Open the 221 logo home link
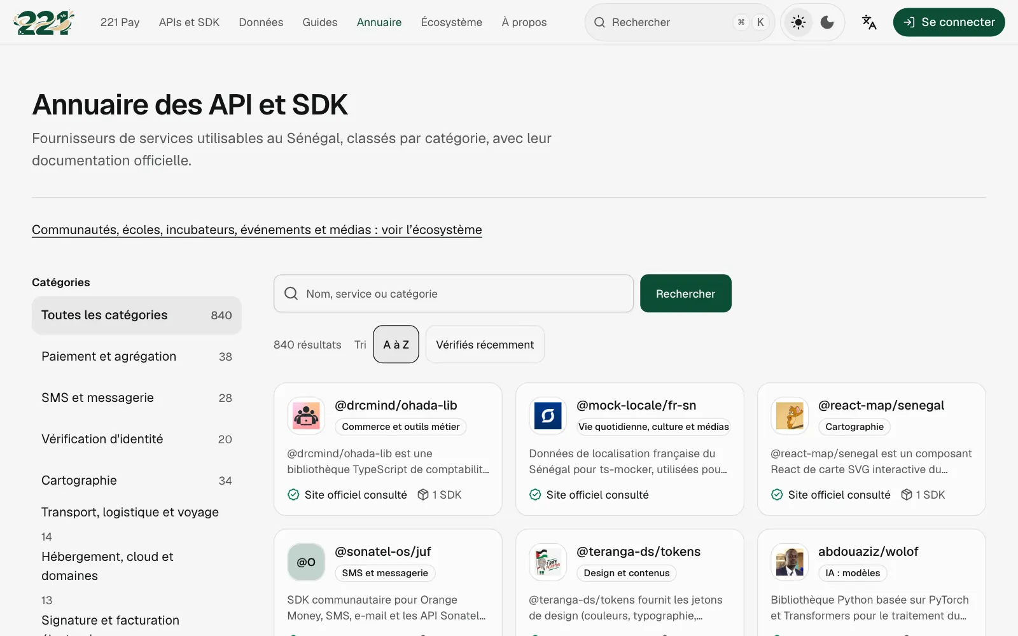 point(43,22)
